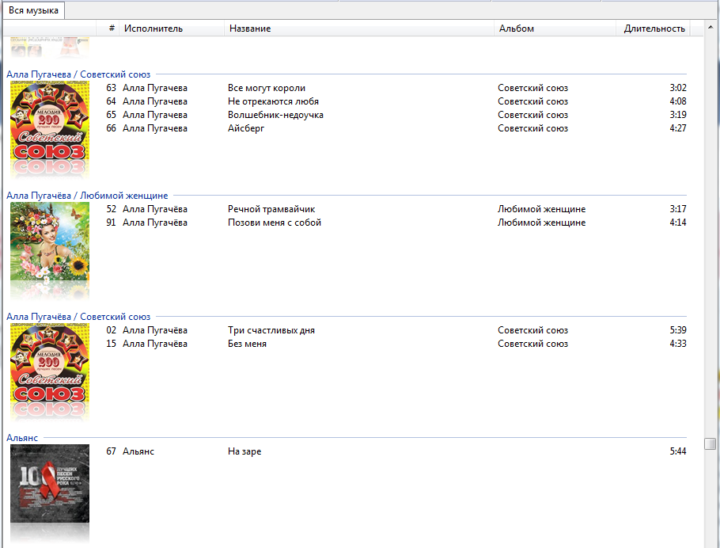Select the Альянс song На заре

(244, 451)
